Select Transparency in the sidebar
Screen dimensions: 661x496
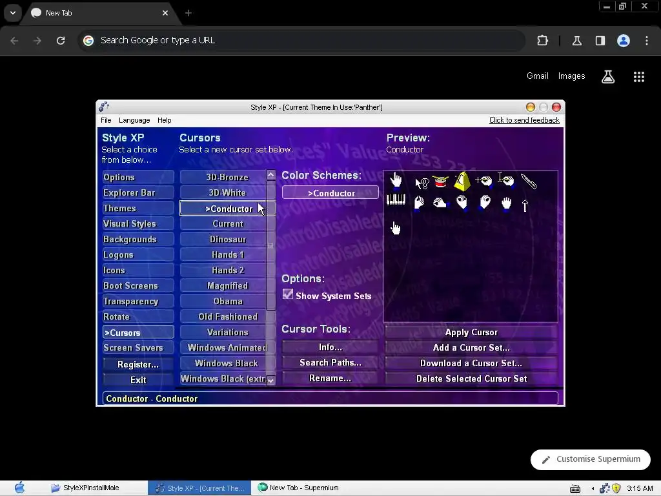click(138, 301)
